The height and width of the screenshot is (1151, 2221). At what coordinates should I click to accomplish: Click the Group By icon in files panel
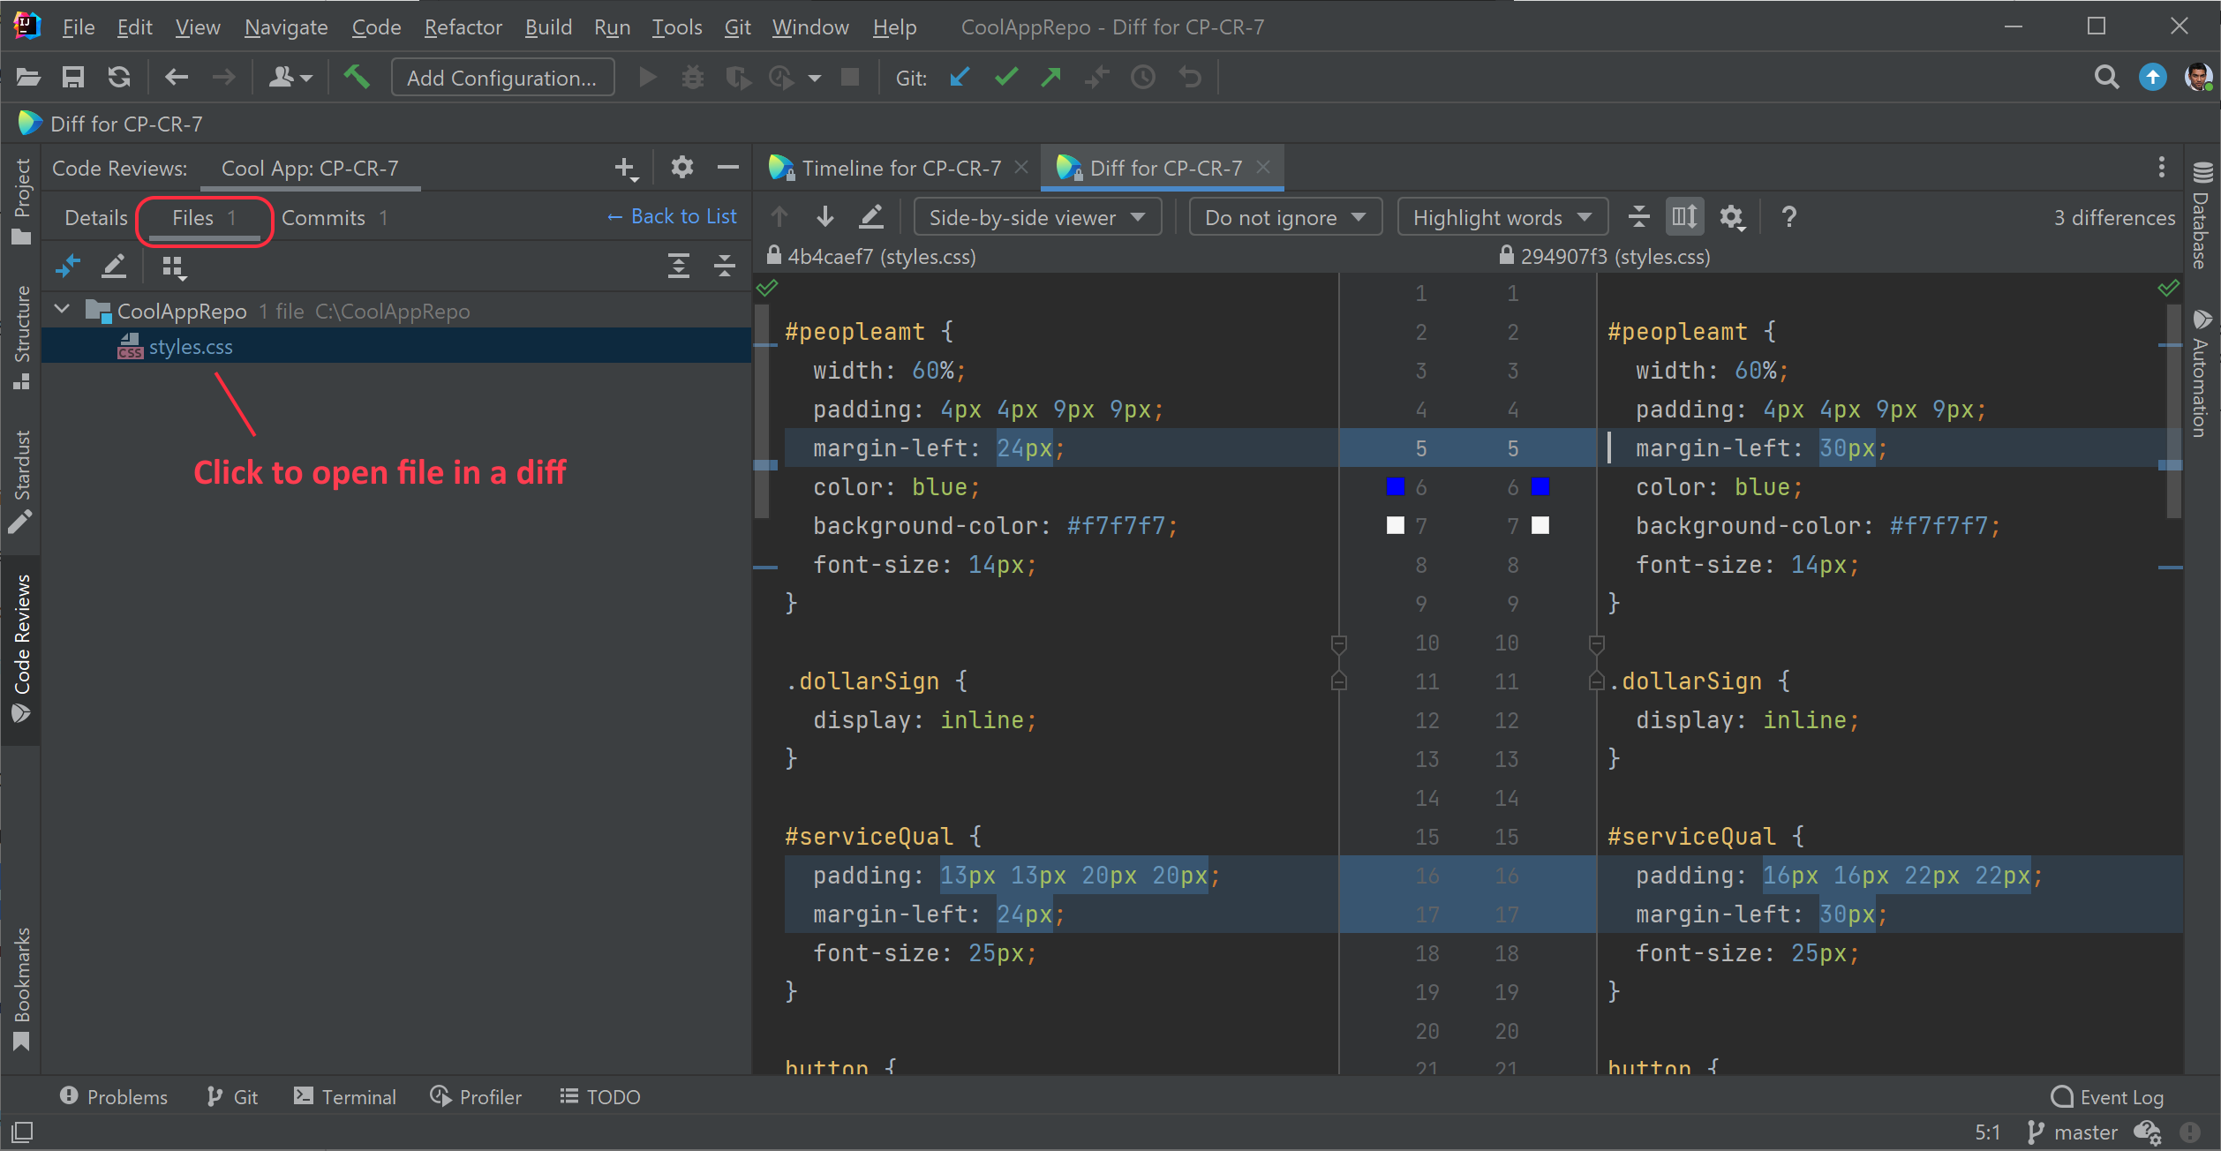[173, 266]
